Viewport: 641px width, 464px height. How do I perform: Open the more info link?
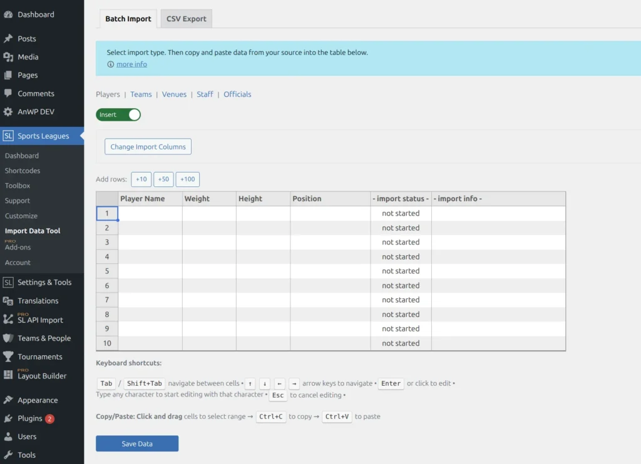131,64
